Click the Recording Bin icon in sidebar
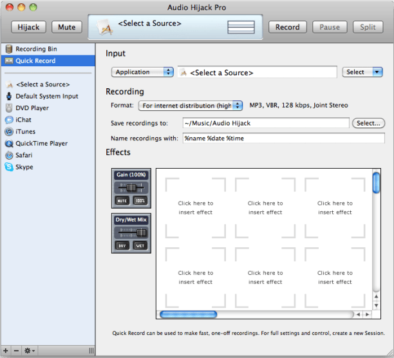The width and height of the screenshot is (394, 358). pos(9,49)
